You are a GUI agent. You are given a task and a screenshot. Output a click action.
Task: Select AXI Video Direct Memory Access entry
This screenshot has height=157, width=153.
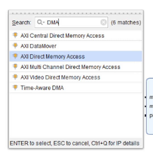click(76, 77)
